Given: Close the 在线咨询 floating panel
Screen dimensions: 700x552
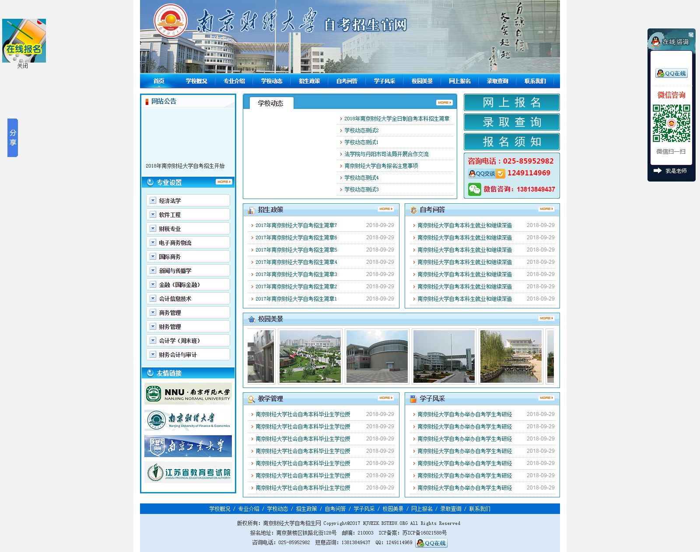Looking at the screenshot, I should pos(691,35).
